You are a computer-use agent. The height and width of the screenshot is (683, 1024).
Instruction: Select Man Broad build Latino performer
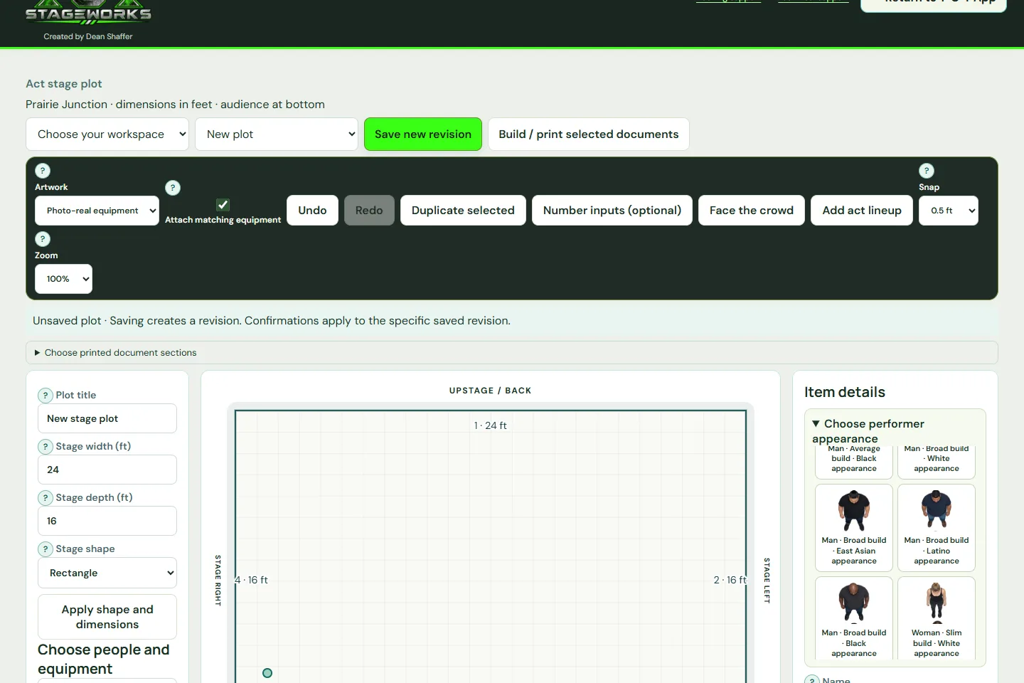pyautogui.click(x=937, y=528)
